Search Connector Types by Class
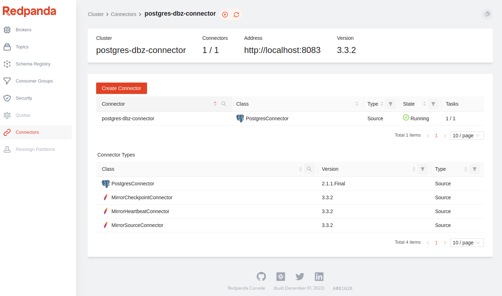This screenshot has height=296, width=502. click(309, 169)
